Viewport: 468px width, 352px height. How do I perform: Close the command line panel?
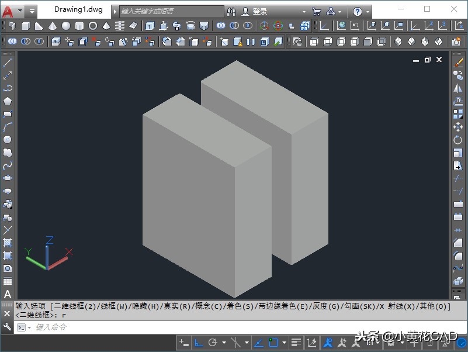click(7, 314)
